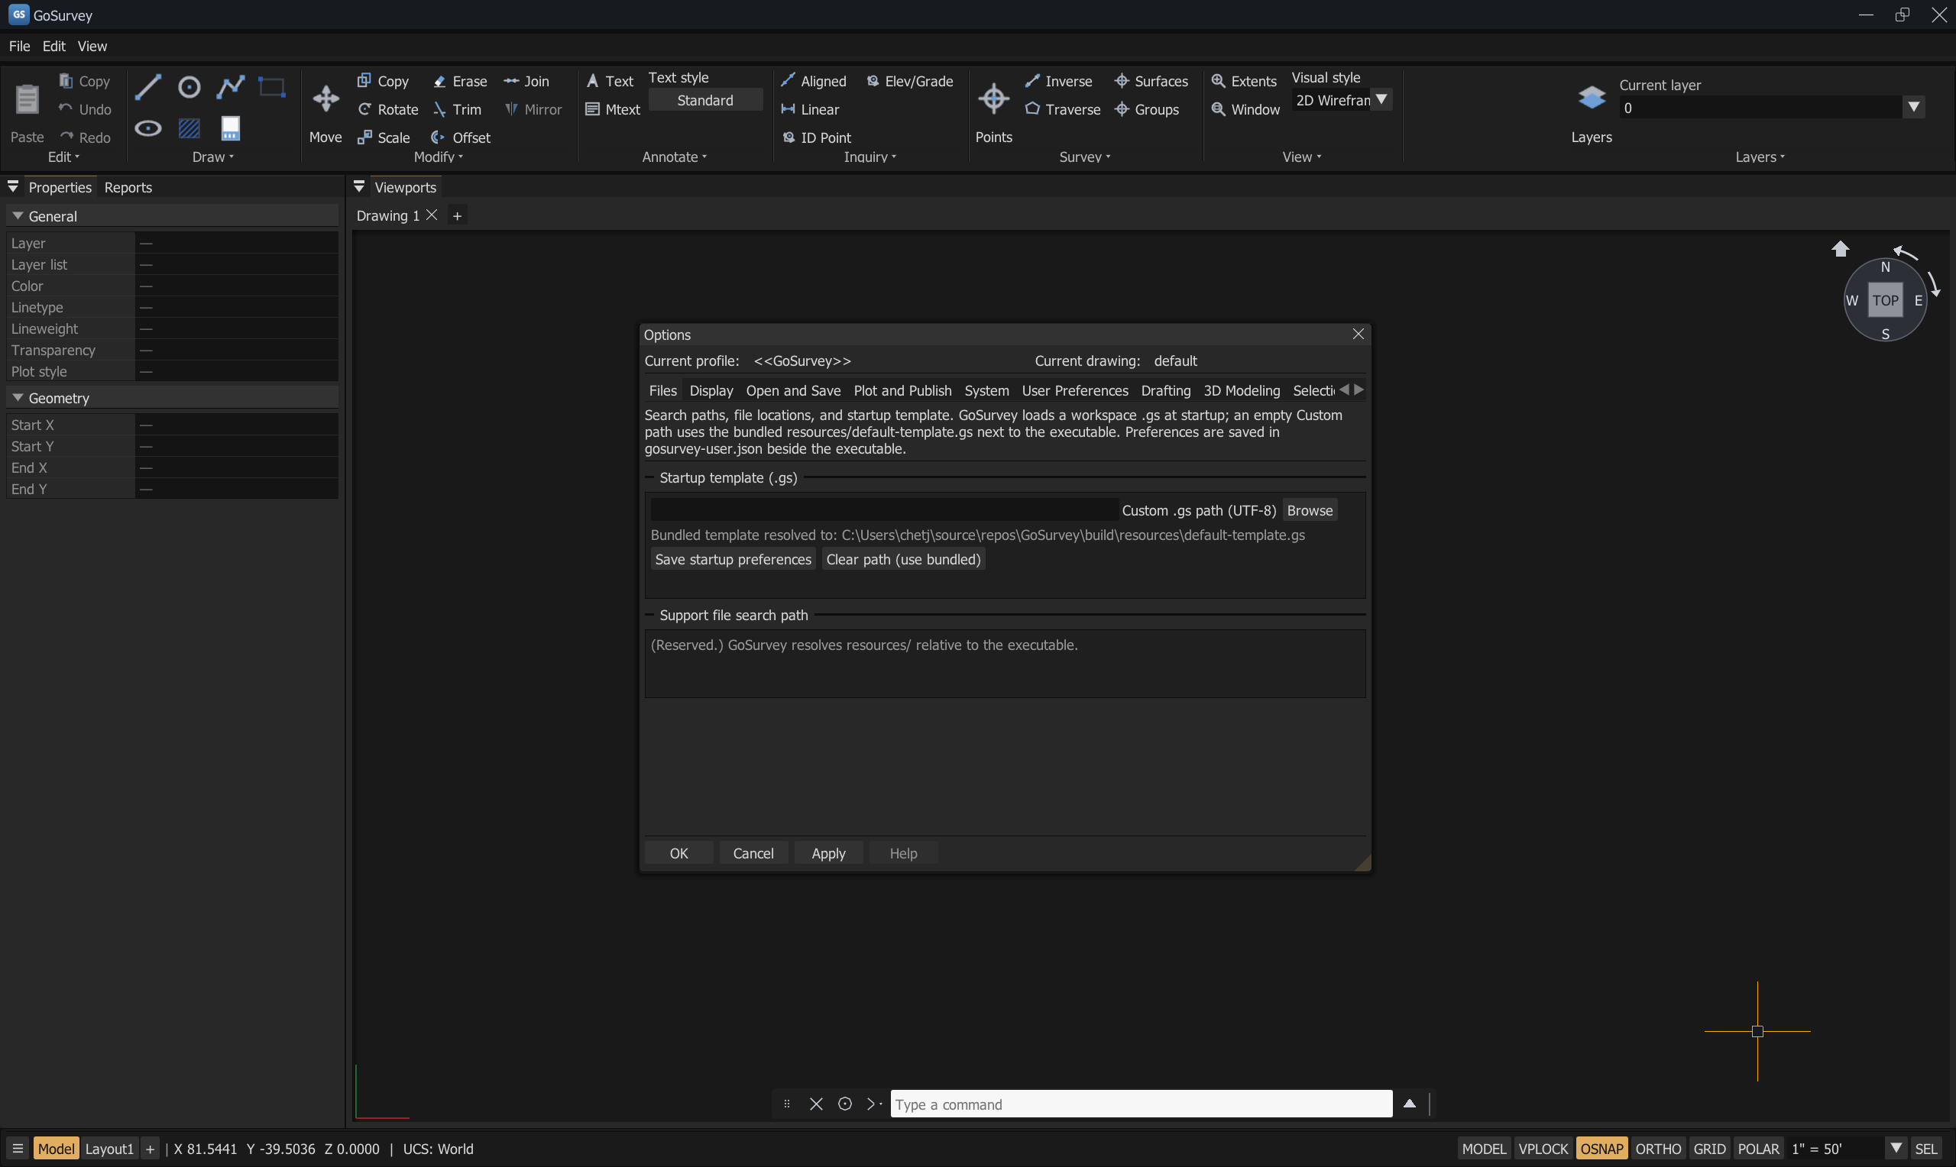This screenshot has height=1167, width=1956.
Task: Toggle MODEL space button in status bar
Action: point(1483,1148)
